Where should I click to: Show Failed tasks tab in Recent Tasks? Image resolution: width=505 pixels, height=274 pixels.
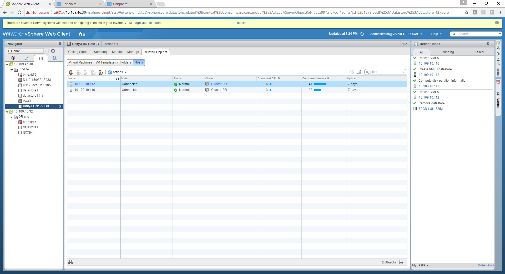coord(479,52)
